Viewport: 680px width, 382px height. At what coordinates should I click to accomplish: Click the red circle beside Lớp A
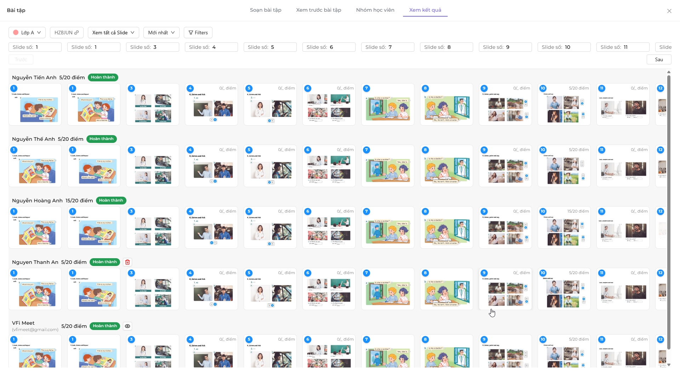(16, 33)
